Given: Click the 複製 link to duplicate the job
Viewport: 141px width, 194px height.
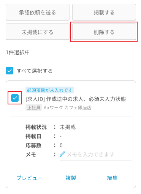Looking at the screenshot, I should [71, 178].
